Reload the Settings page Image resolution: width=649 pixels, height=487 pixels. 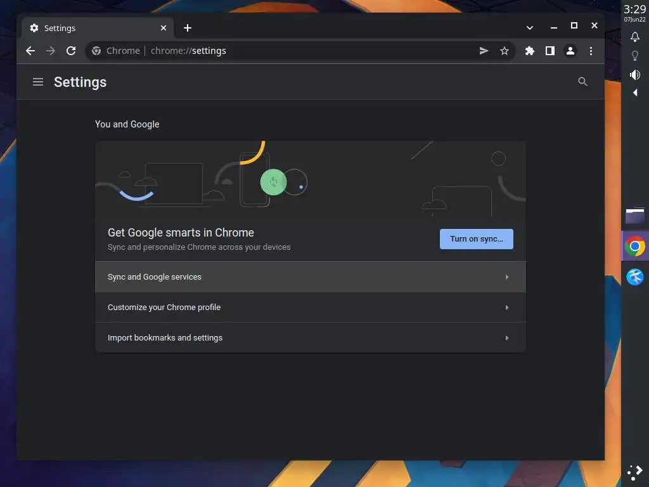coord(71,51)
